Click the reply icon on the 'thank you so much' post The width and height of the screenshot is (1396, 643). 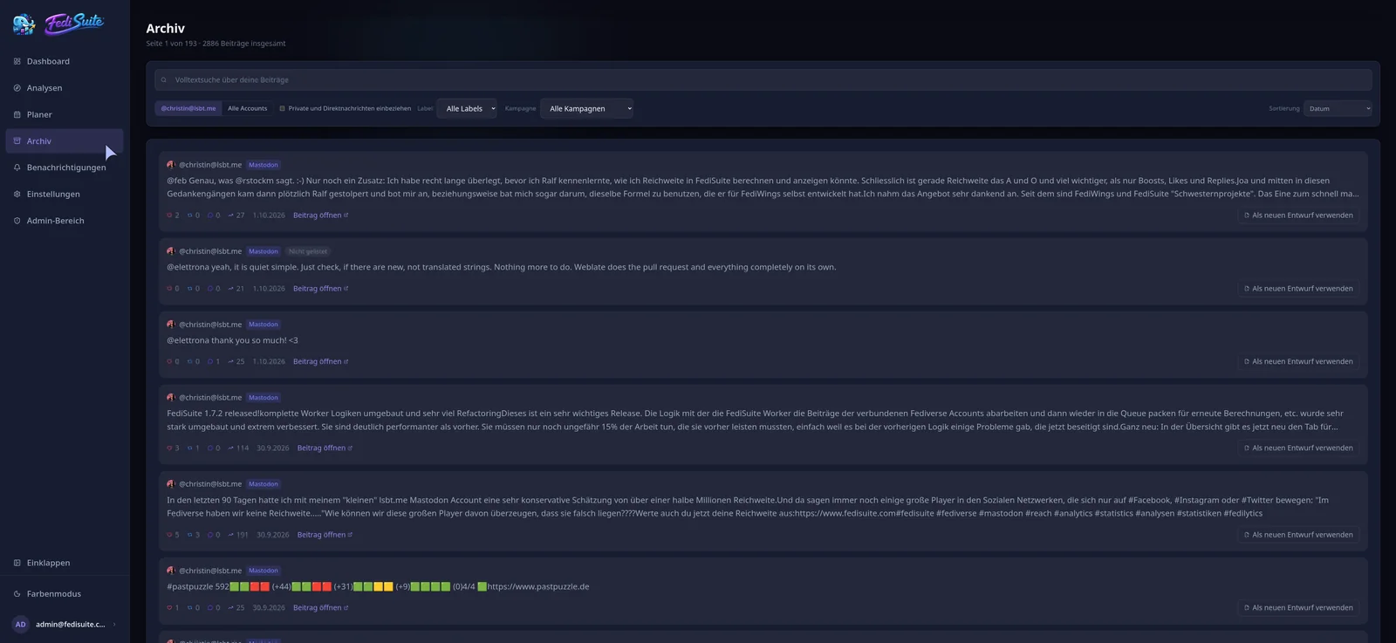coord(210,362)
